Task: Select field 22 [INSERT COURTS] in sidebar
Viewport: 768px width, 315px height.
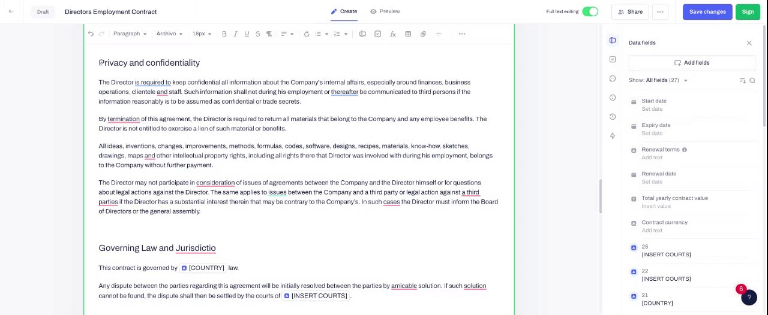Action: click(692, 275)
